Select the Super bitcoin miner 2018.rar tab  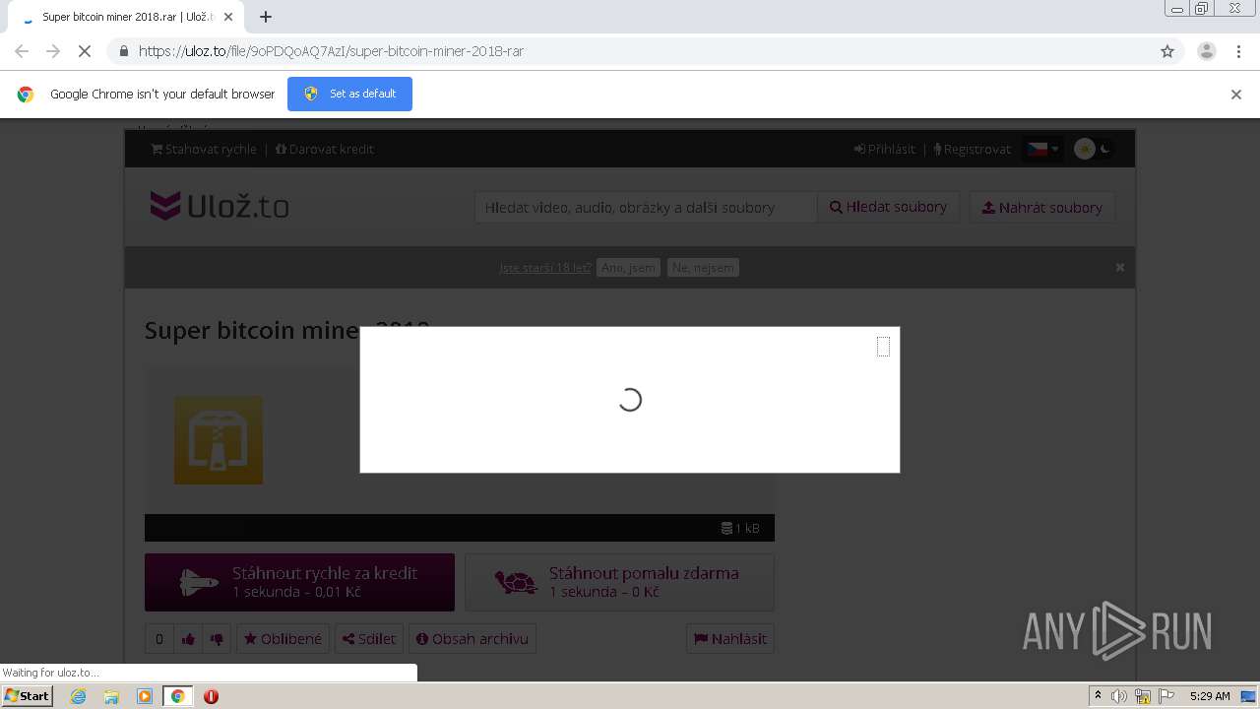tap(126, 17)
